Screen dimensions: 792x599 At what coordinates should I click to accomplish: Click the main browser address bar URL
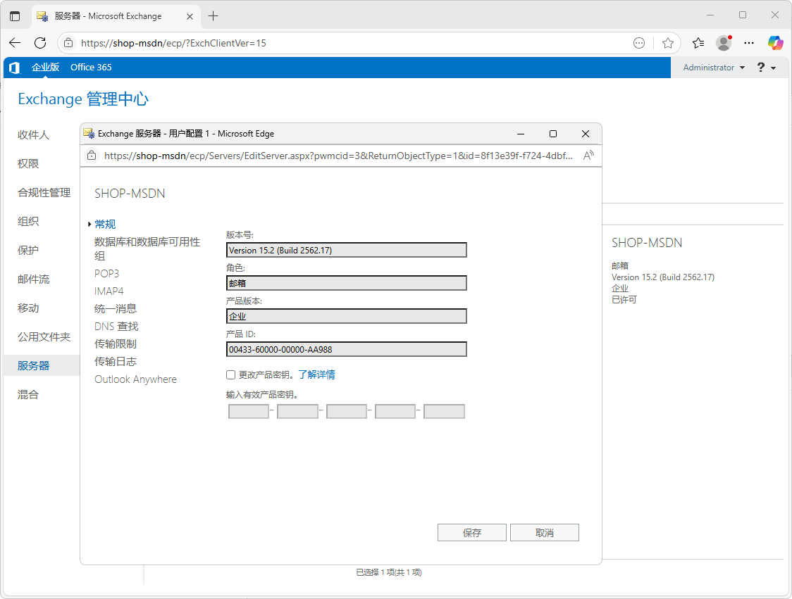coord(174,43)
